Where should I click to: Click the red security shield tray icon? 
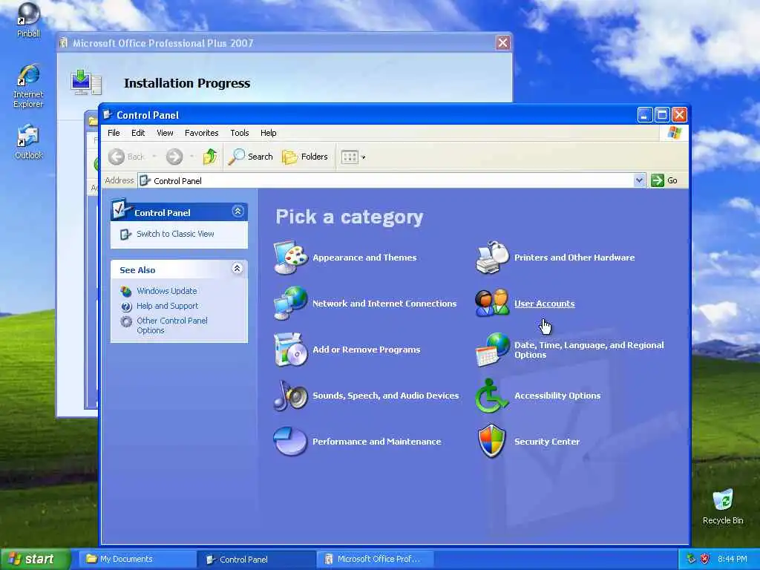click(705, 559)
